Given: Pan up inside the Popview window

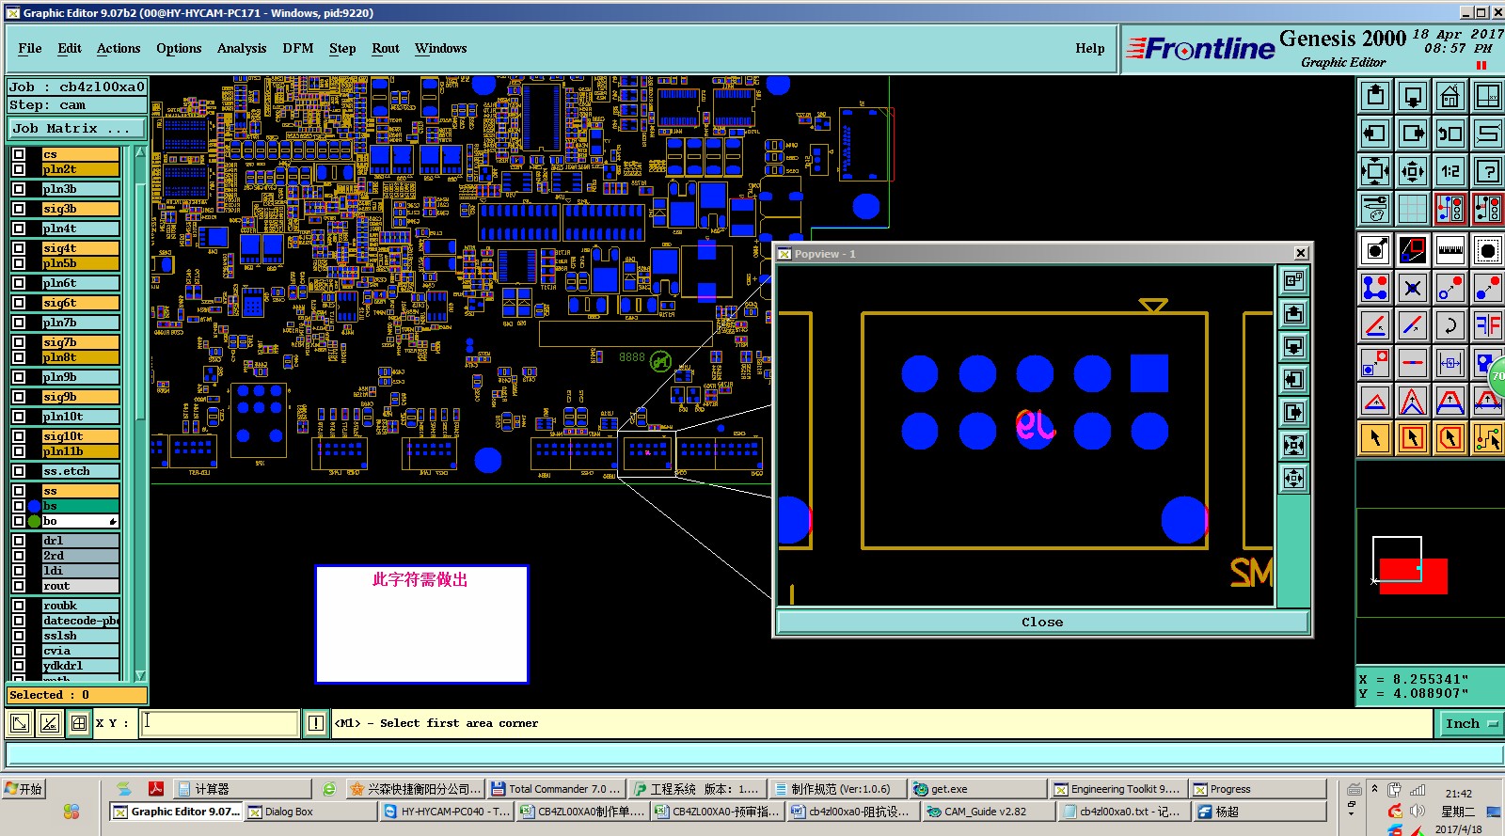Looking at the screenshot, I should pos(1294,313).
